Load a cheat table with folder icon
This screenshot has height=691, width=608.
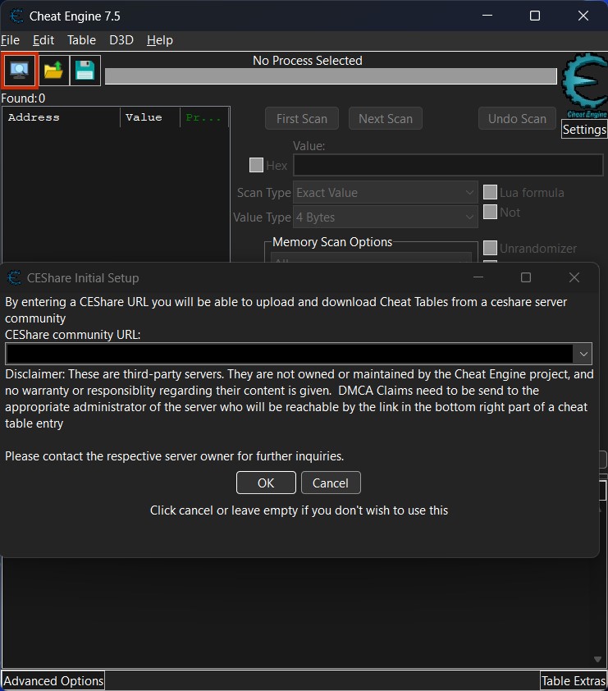pyautogui.click(x=54, y=71)
